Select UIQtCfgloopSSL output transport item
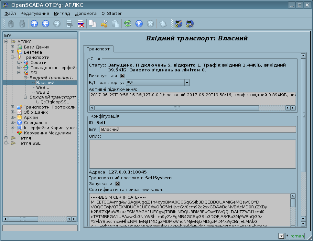The width and height of the screenshot is (313, 241). coord(53,102)
